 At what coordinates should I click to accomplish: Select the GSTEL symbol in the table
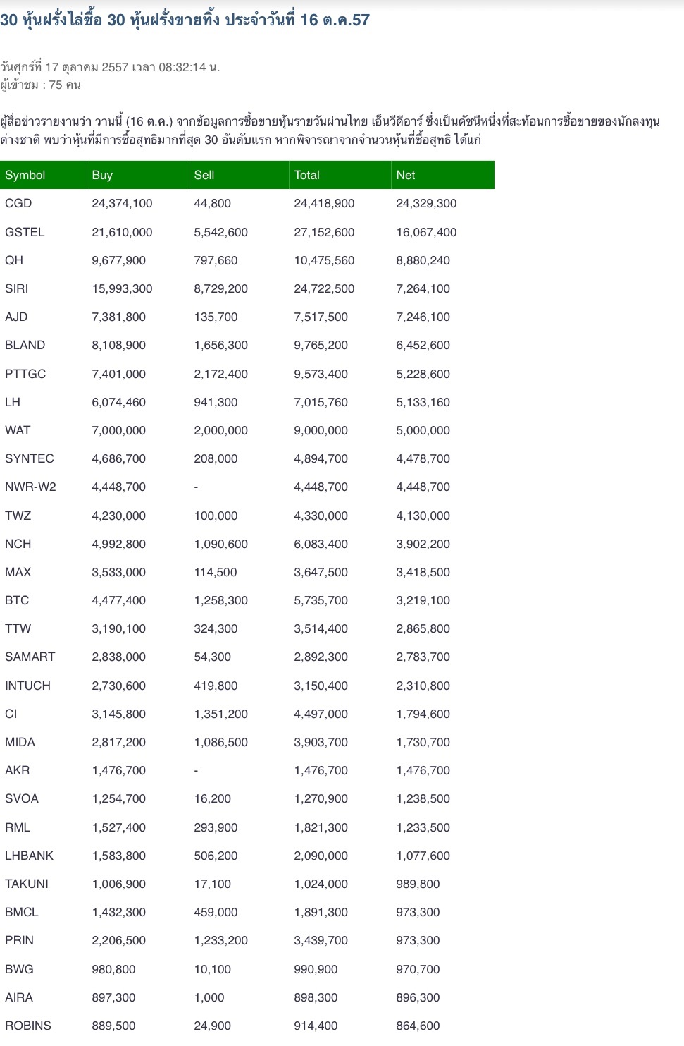pos(25,232)
